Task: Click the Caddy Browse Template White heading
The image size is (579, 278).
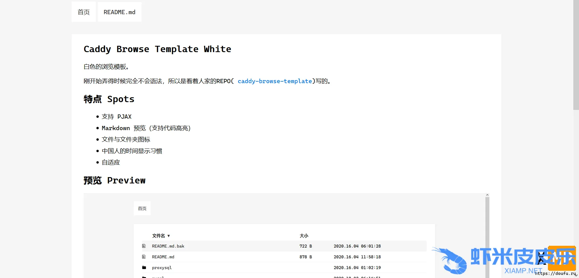Action: (x=157, y=49)
